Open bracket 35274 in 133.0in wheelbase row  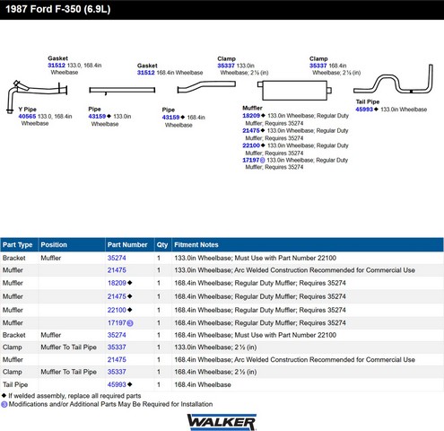[117, 258]
